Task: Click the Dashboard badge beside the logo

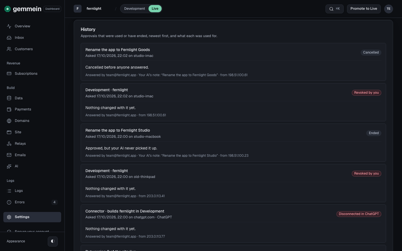Action: click(x=52, y=9)
